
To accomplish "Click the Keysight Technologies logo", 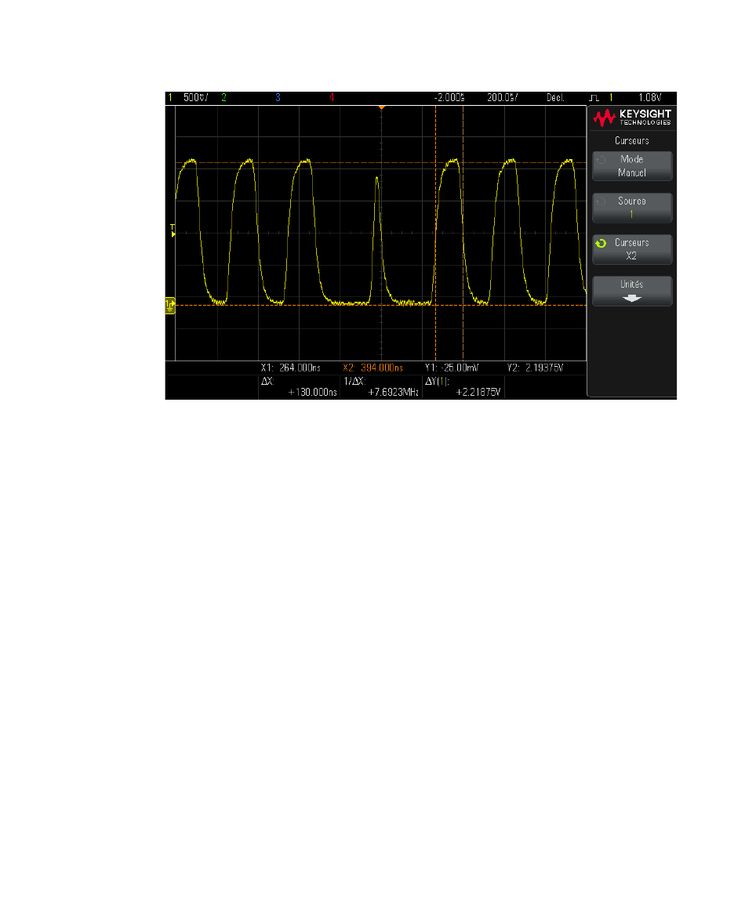I will tap(631, 117).
